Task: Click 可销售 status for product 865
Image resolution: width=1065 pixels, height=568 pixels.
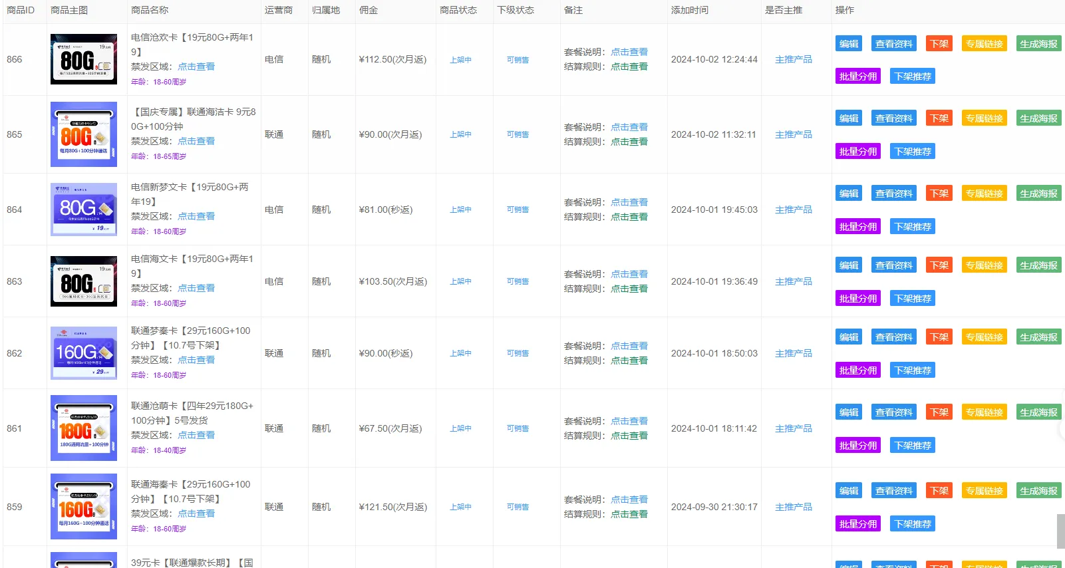Action: 518,134
